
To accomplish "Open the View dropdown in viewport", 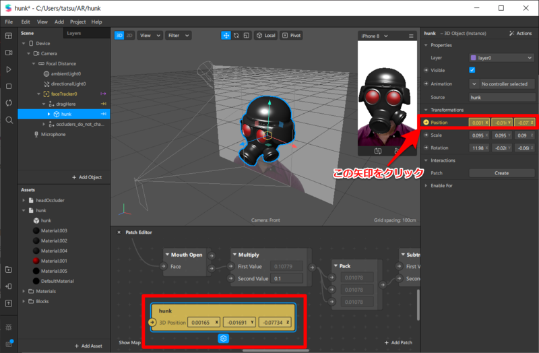I will 150,36.
